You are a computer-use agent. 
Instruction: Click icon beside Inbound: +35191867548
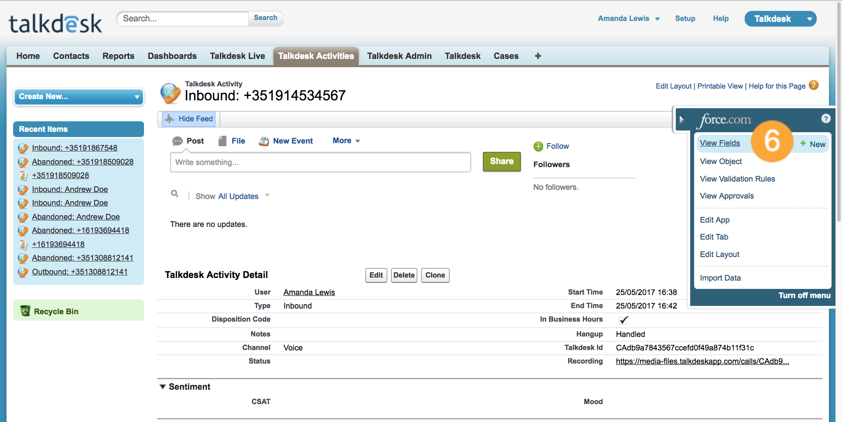tap(23, 148)
